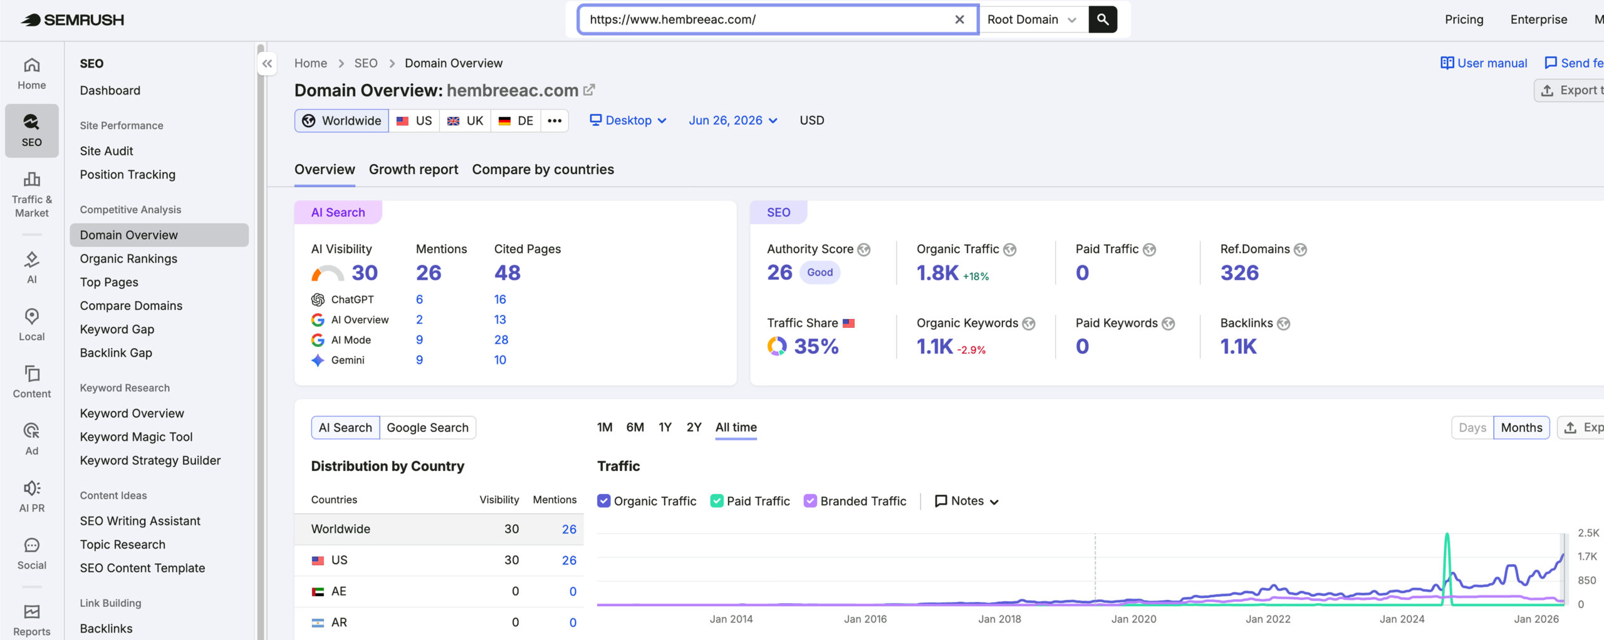Open the Pricing link

[1464, 19]
